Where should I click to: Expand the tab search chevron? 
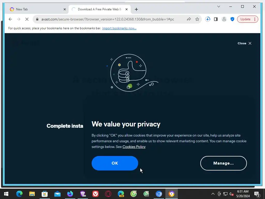click(218, 6)
